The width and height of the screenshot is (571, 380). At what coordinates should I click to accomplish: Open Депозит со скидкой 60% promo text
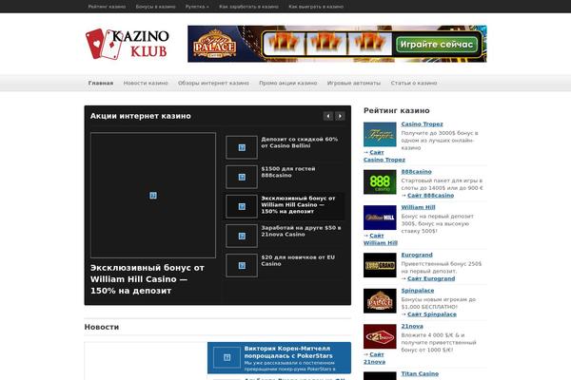300,142
